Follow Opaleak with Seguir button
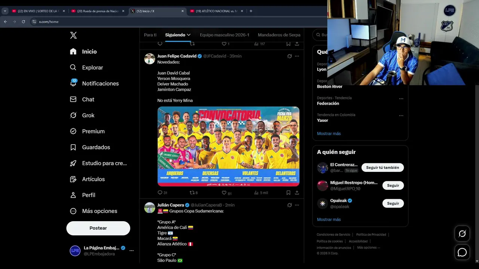 click(393, 203)
